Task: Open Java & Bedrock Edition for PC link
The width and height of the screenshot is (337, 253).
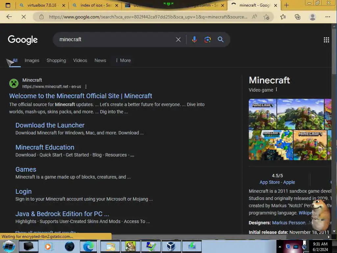Action: (x=62, y=214)
